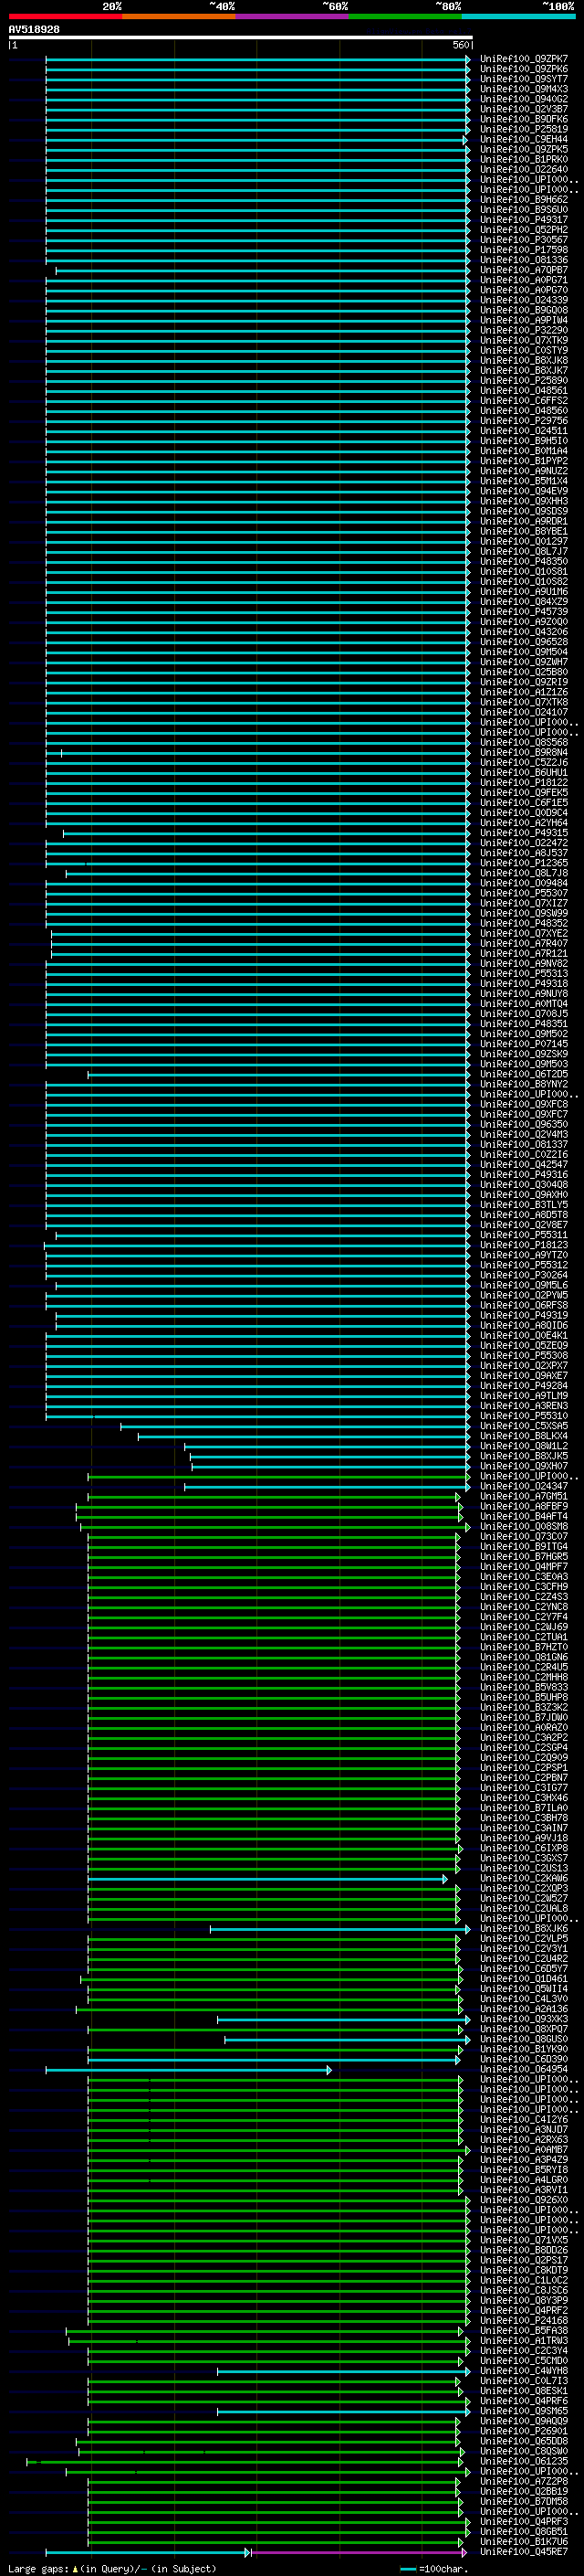The width and height of the screenshot is (584, 2576).
Task: Select the UniRef100_Q9SM65 entry
Action: tap(524, 2411)
